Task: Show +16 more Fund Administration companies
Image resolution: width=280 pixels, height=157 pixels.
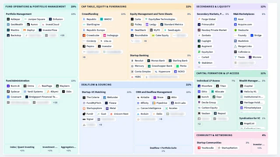Action: [x=56, y=102]
